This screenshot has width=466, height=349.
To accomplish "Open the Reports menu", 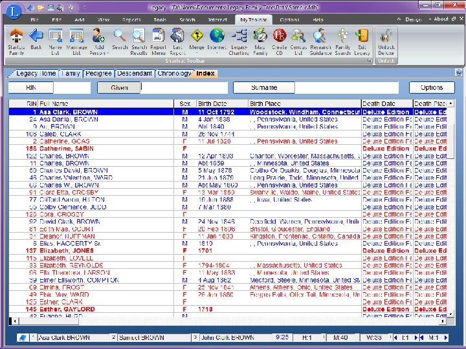I will tap(131, 20).
